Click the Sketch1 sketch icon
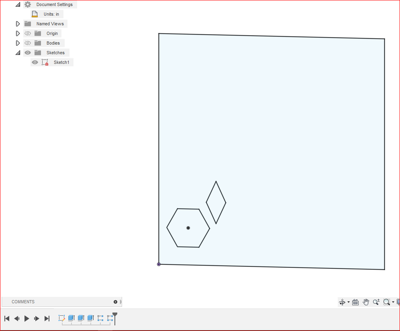400x331 pixels. pyautogui.click(x=45, y=62)
